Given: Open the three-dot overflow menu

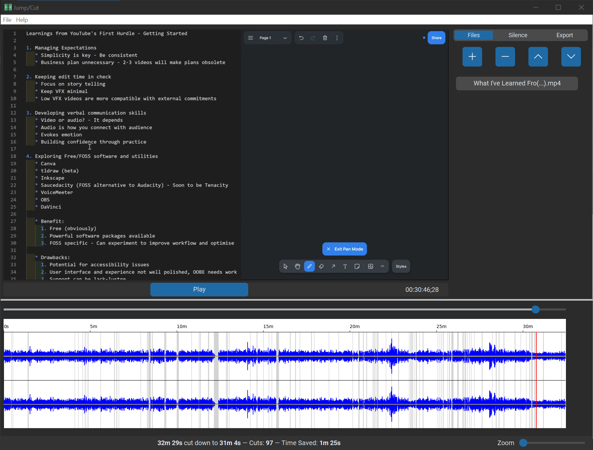Looking at the screenshot, I should pos(337,37).
